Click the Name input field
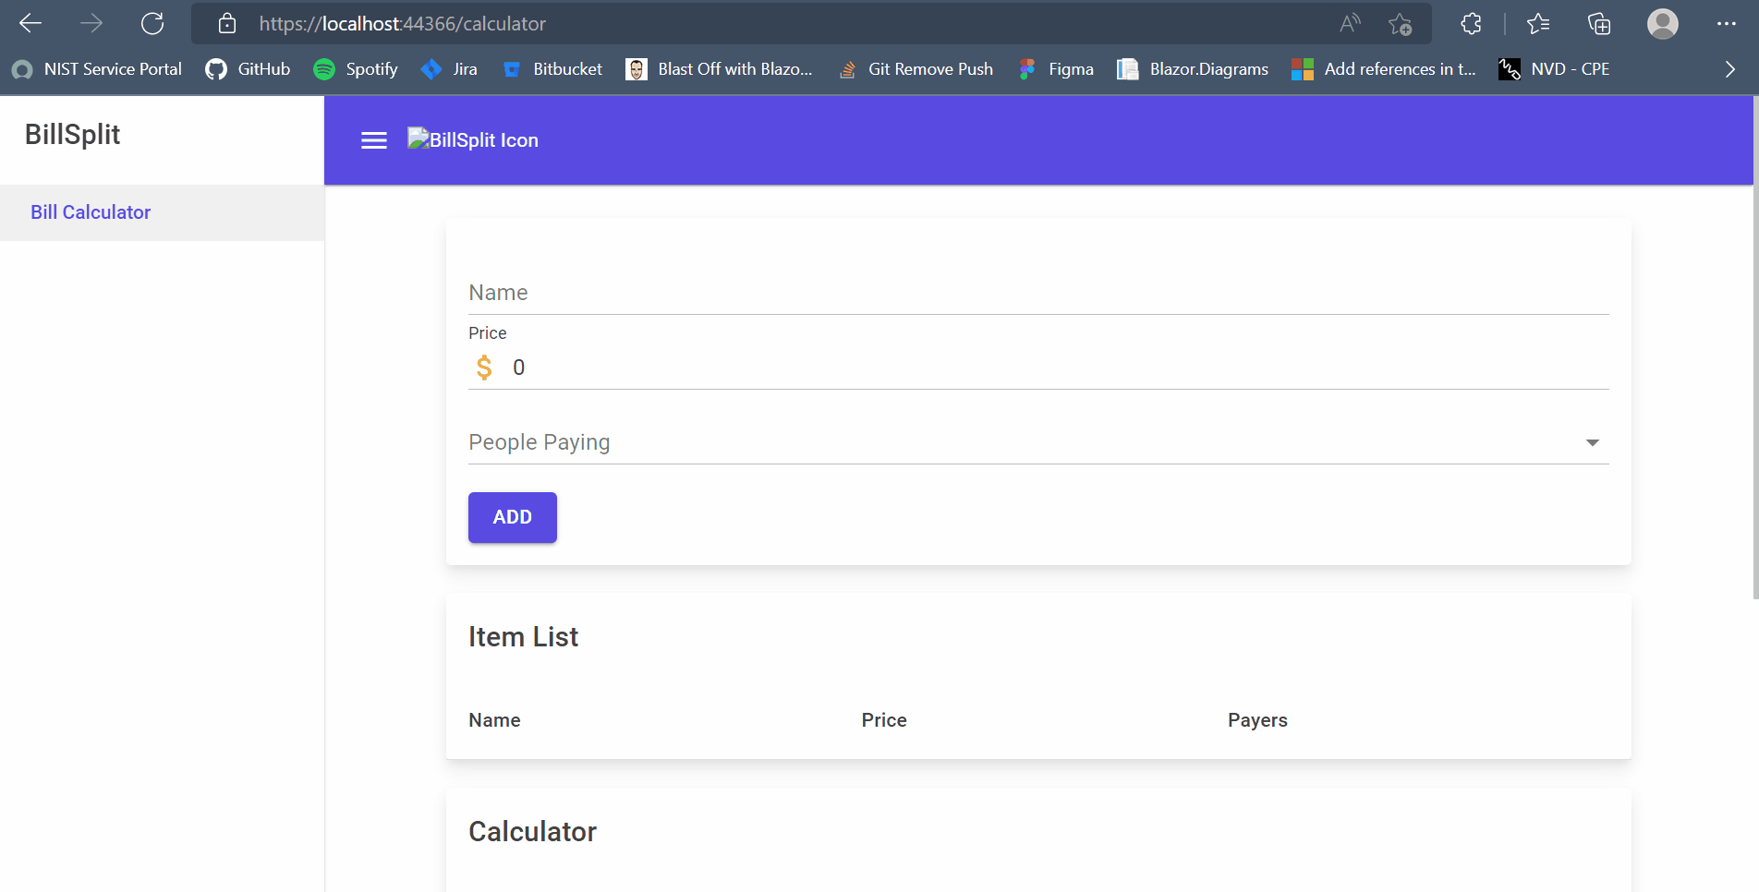Image resolution: width=1759 pixels, height=892 pixels. [x=1037, y=294]
